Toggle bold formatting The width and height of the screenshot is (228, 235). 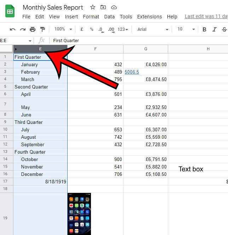[204, 29]
